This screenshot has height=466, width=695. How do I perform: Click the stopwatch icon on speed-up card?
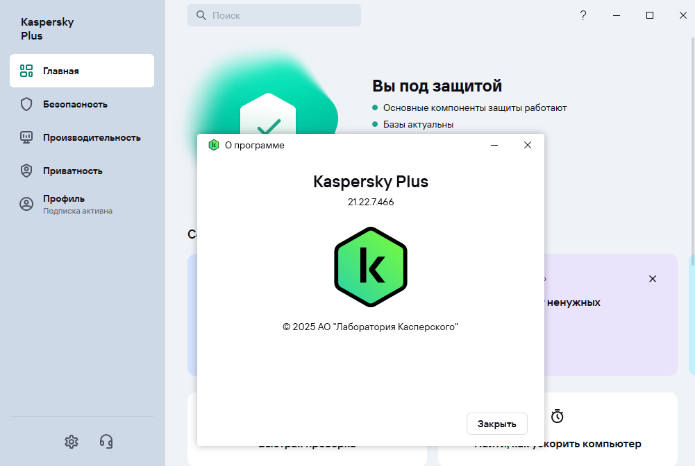click(557, 416)
